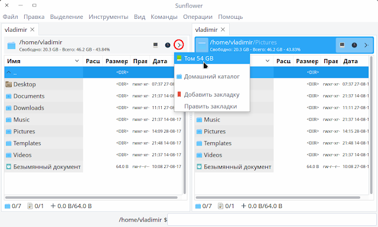
Task: Sort right panel by Расш column
Action: (x=283, y=61)
